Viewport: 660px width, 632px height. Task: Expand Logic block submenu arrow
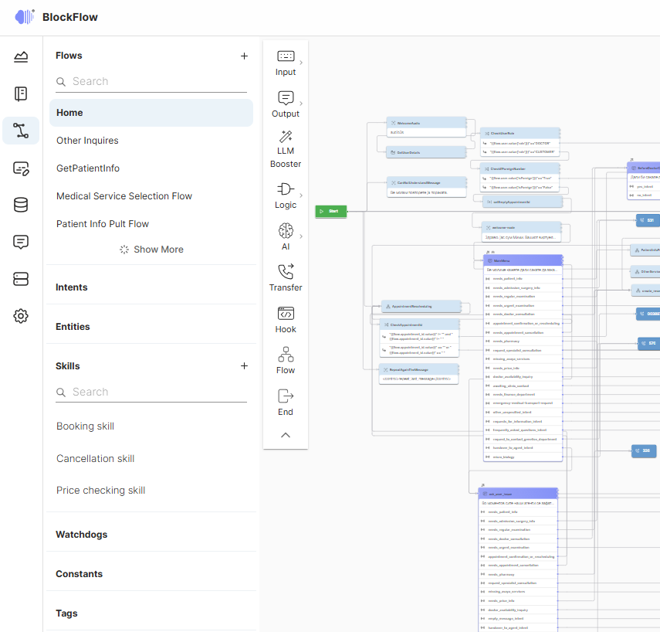[301, 195]
